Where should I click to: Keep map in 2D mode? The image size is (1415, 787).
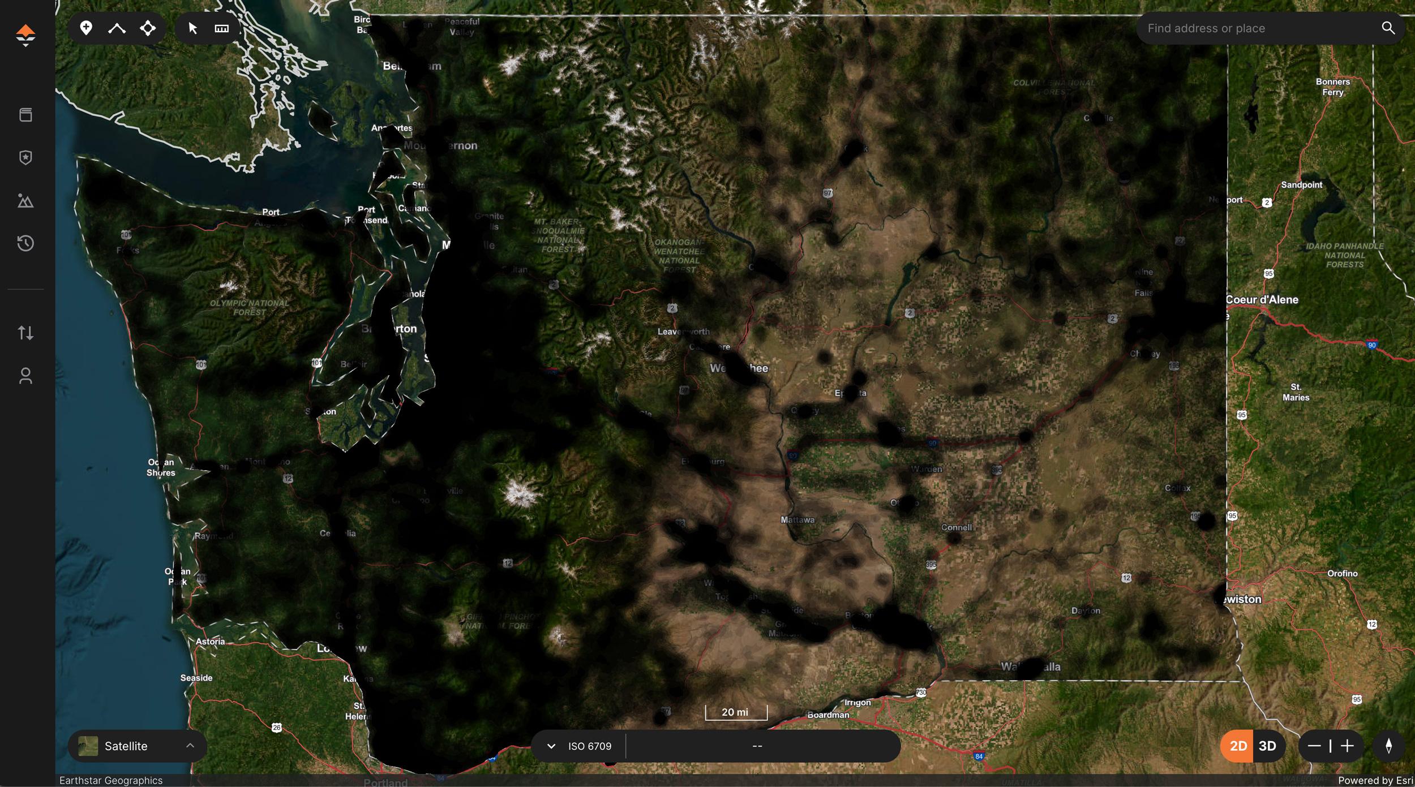pos(1239,746)
